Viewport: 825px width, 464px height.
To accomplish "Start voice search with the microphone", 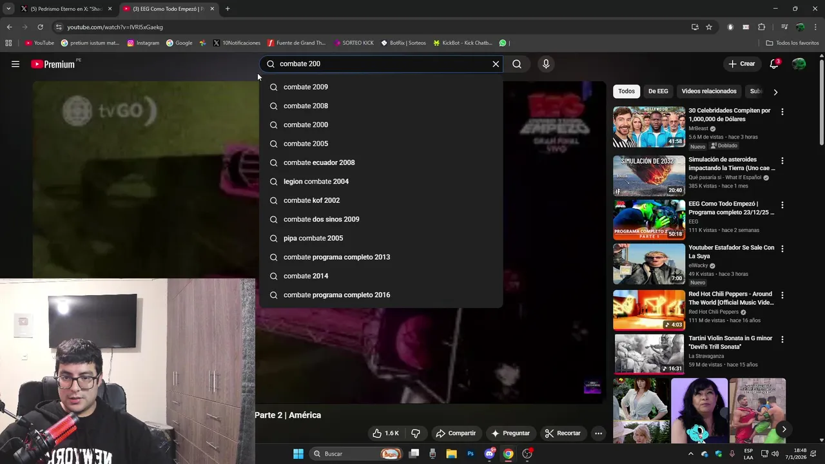I will click(546, 64).
